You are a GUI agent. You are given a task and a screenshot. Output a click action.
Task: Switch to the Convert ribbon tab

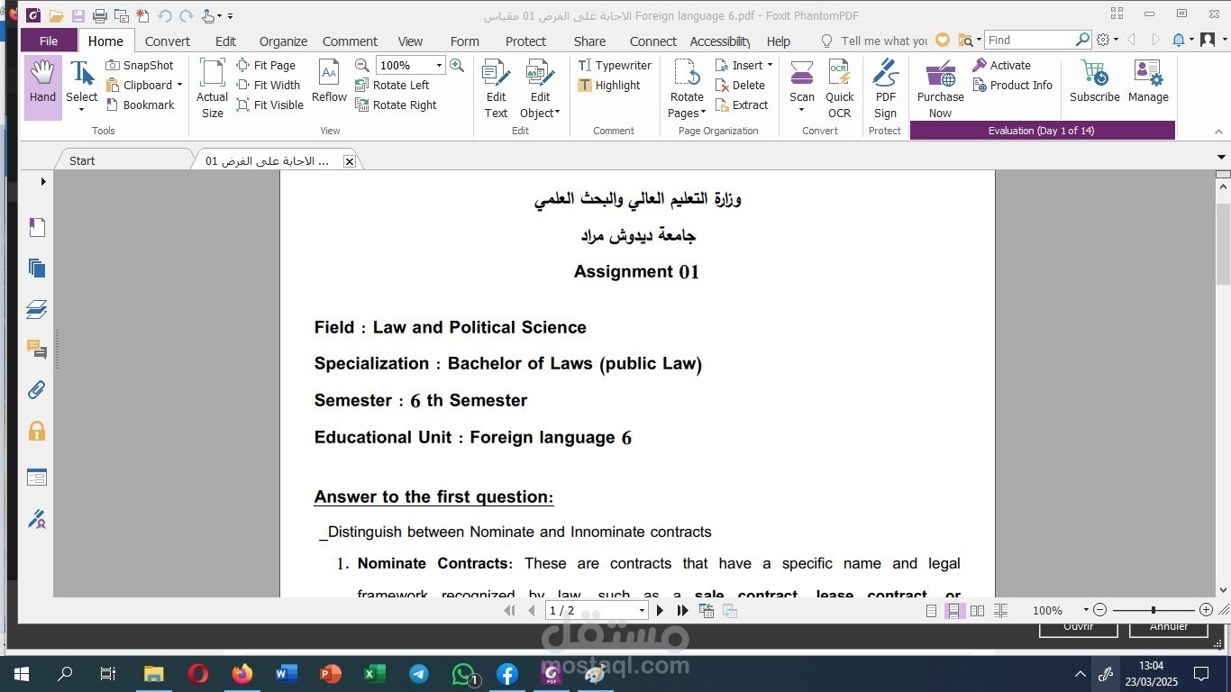coord(168,41)
